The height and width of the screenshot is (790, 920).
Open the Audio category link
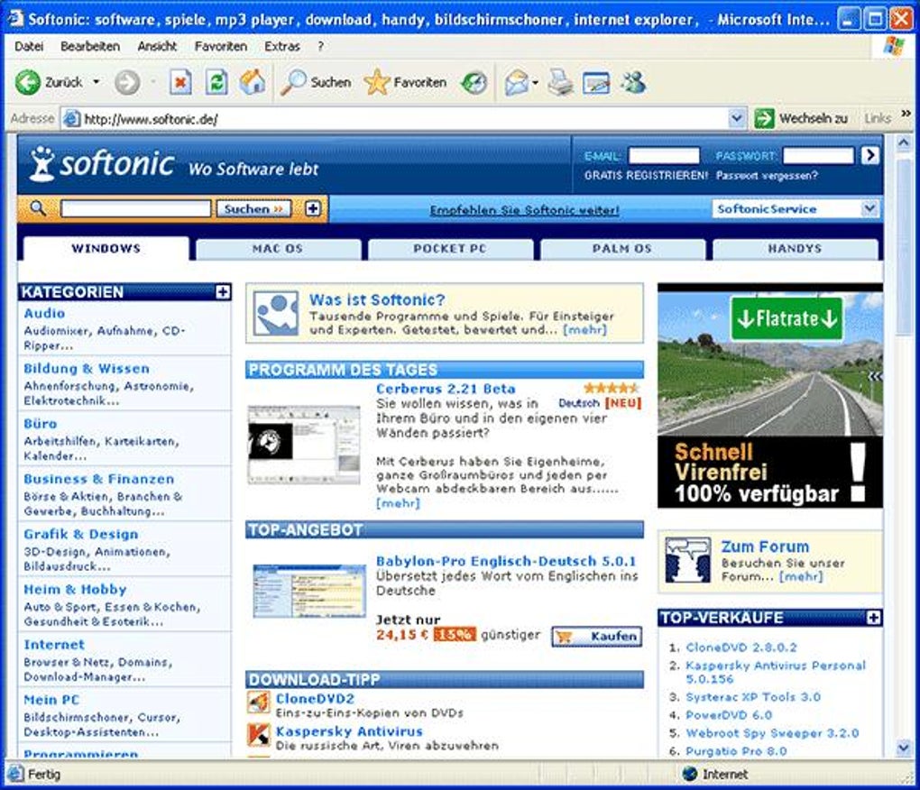pyautogui.click(x=44, y=313)
